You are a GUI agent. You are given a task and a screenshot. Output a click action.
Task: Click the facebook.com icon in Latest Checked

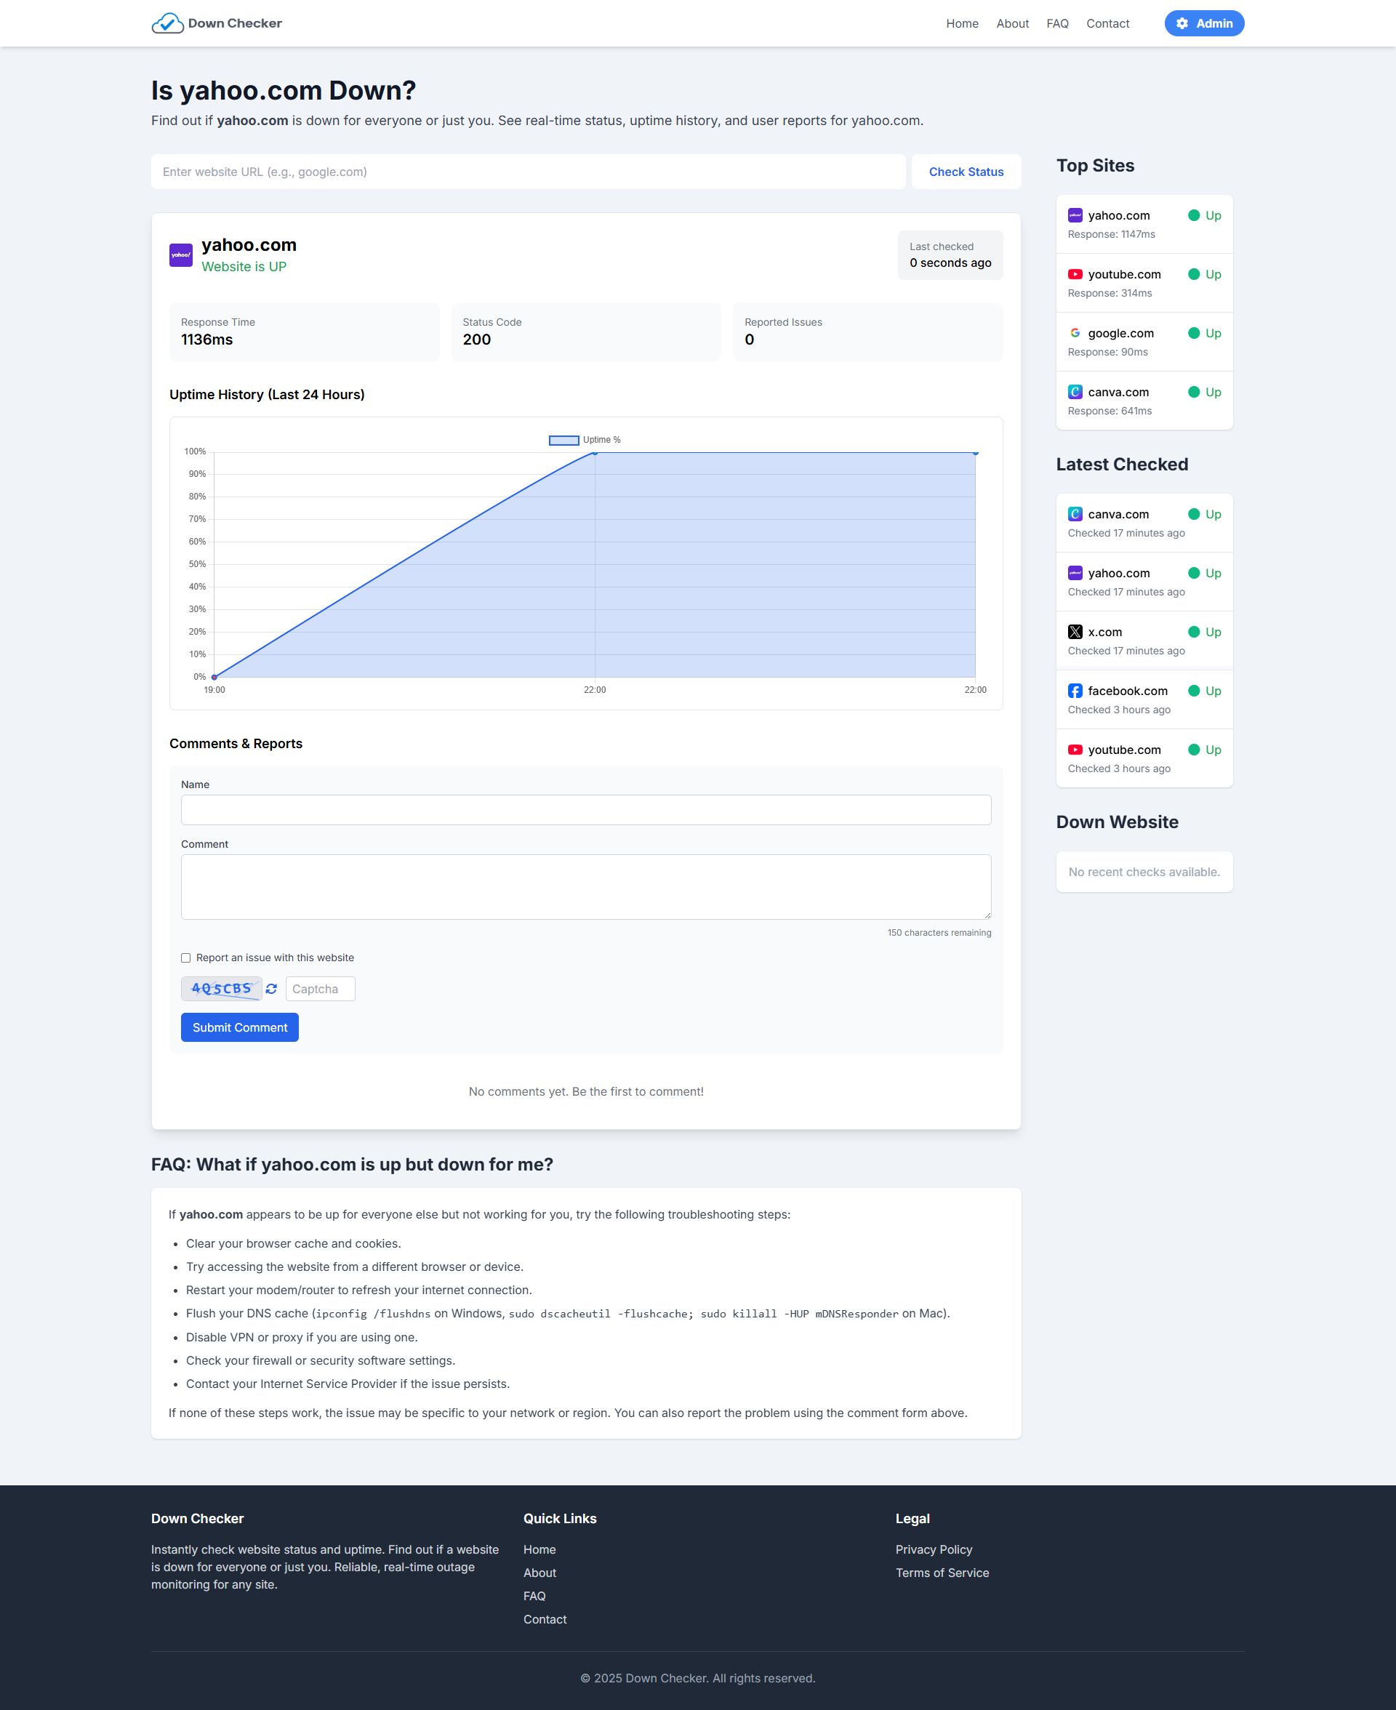(1075, 691)
